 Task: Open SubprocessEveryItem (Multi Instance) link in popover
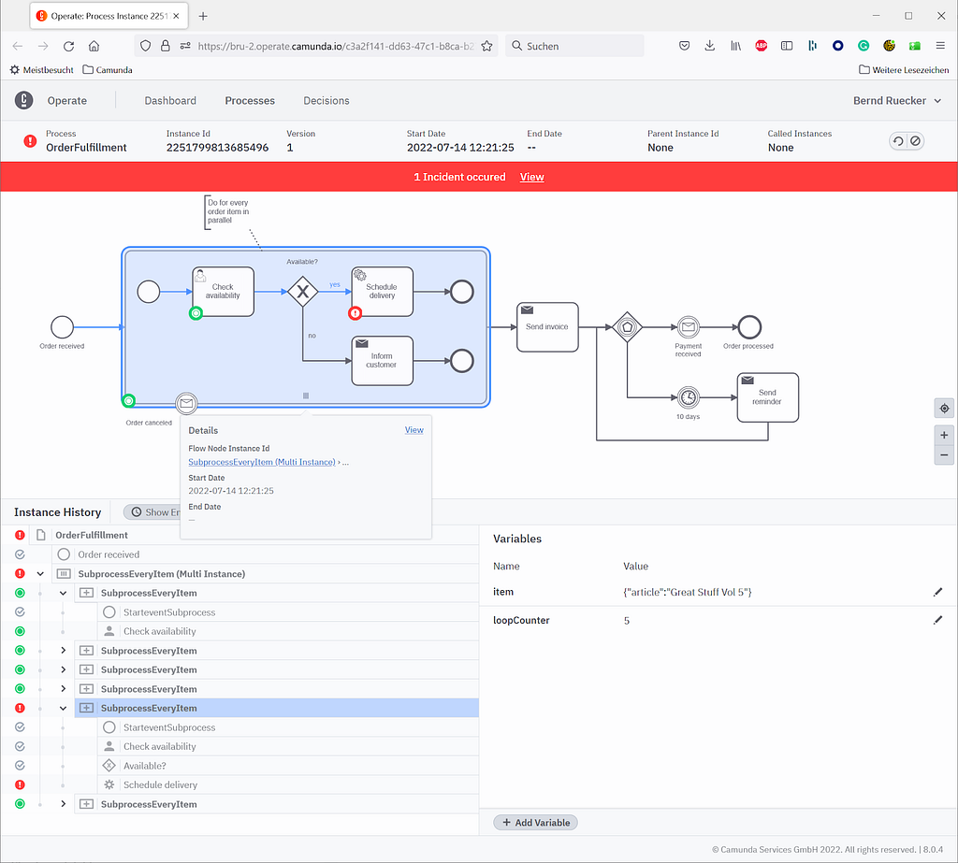262,462
